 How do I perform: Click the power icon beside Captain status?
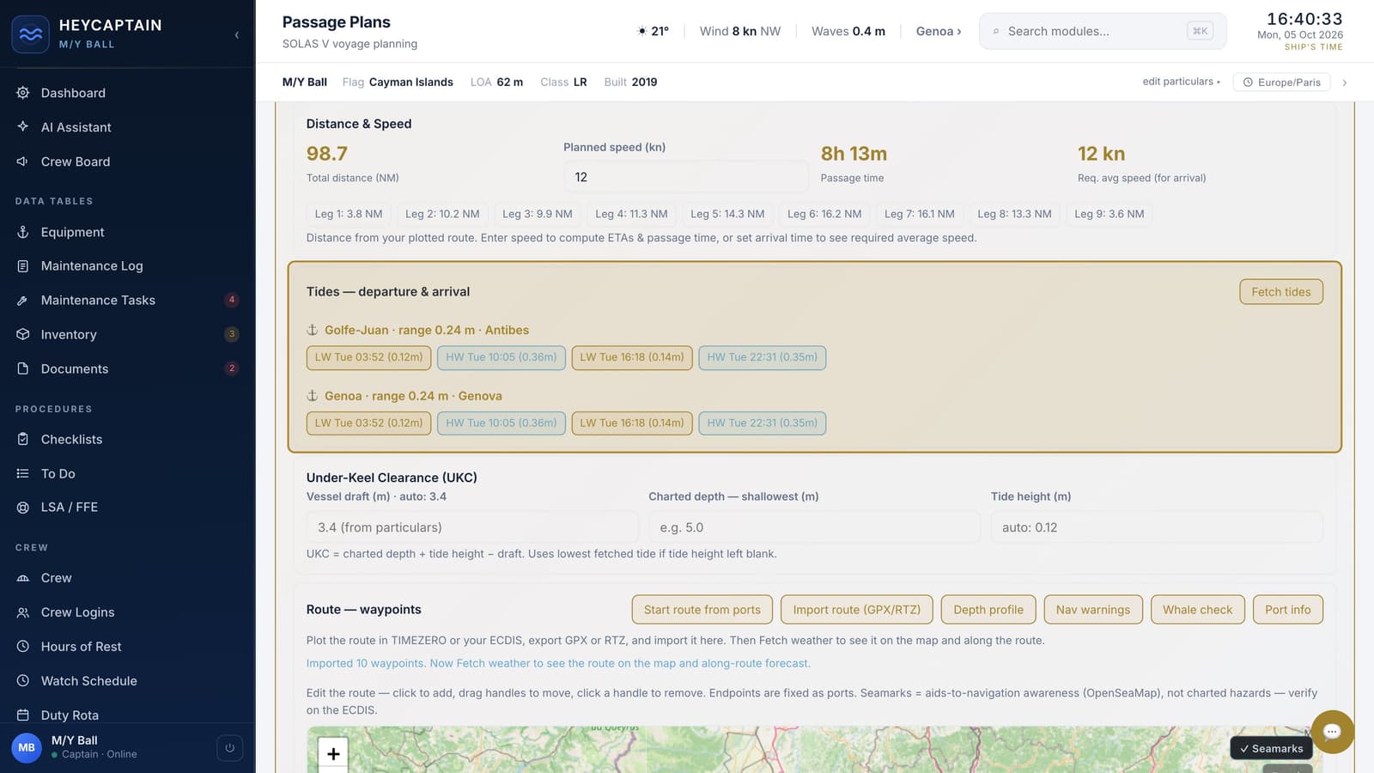(229, 748)
